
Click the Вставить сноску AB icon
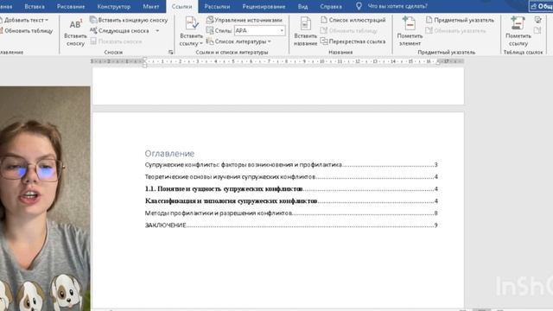pos(75,24)
